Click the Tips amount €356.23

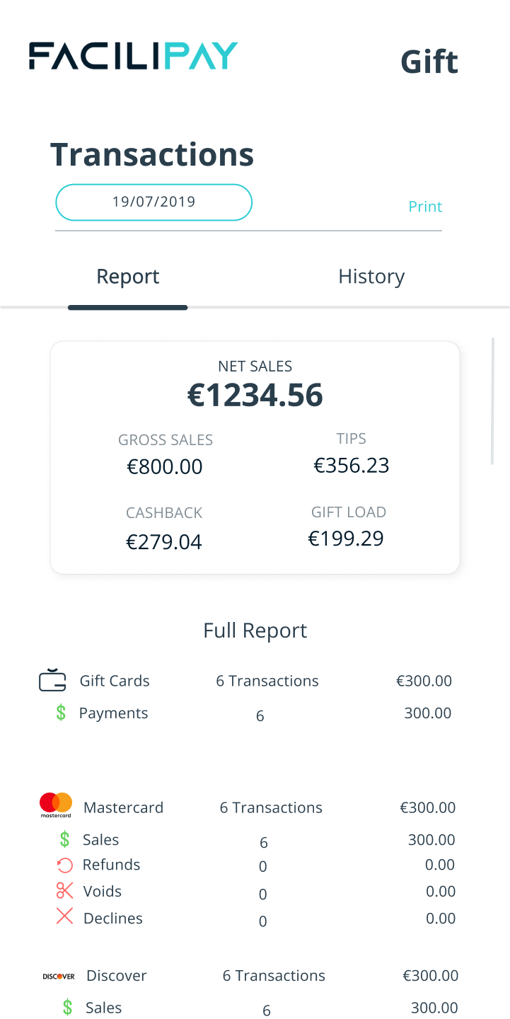pyautogui.click(x=352, y=465)
